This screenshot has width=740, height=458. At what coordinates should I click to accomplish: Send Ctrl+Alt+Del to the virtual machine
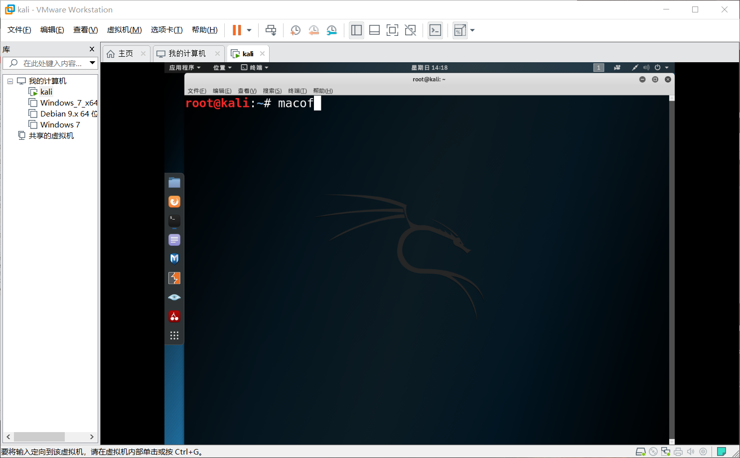click(271, 30)
